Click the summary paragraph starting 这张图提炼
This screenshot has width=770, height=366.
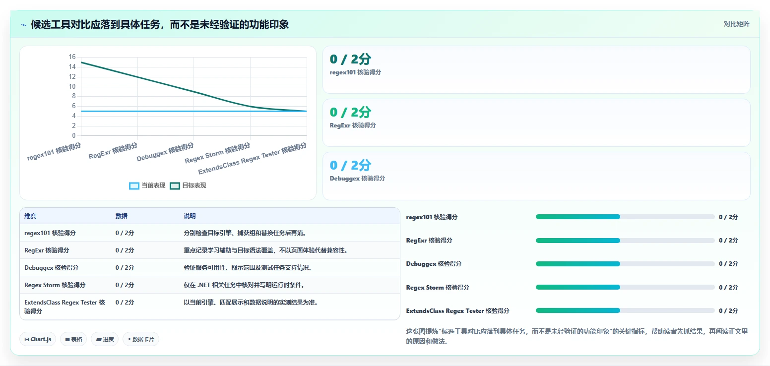coord(577,336)
